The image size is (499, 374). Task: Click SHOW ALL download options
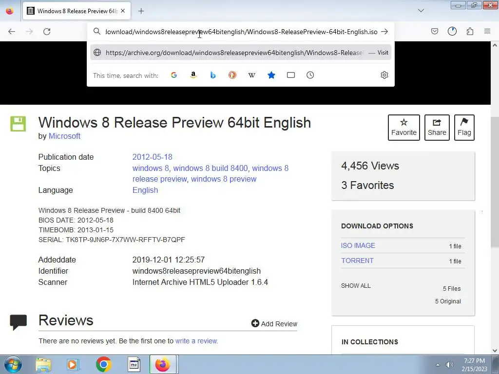356,285
